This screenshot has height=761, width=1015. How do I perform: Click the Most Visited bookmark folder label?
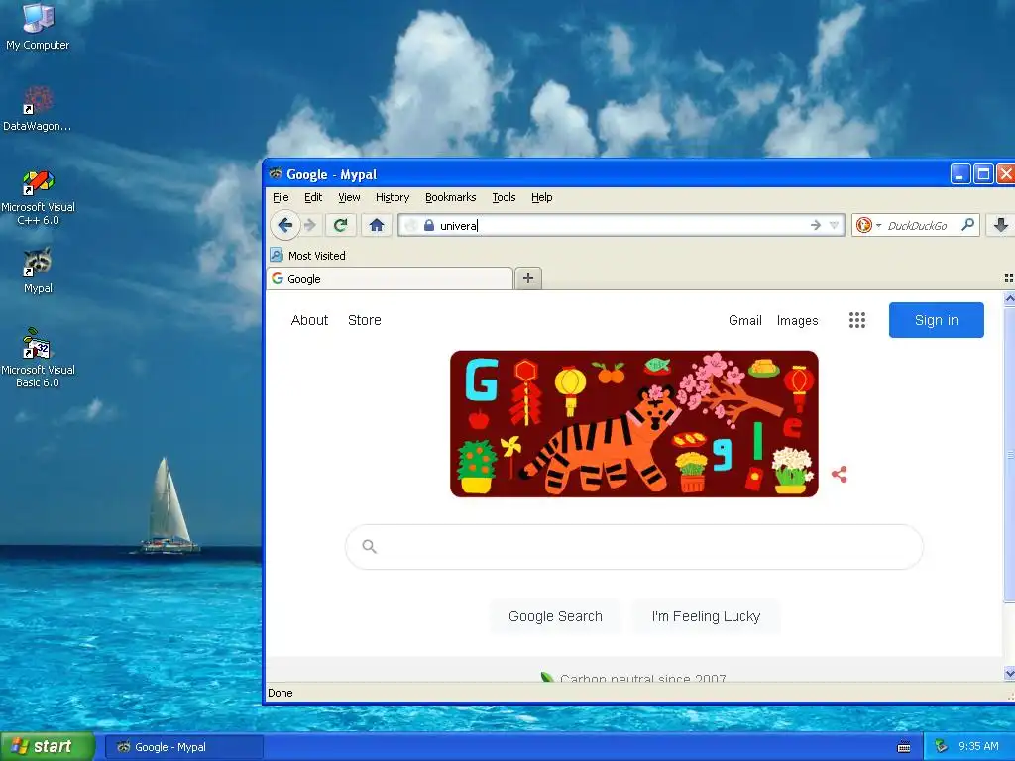(x=316, y=256)
